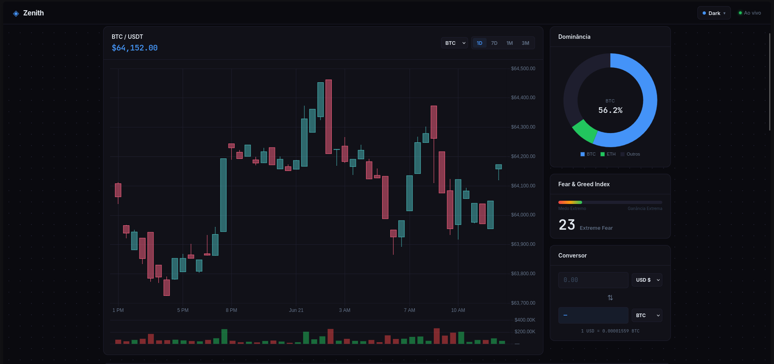Click the Ganância Extrema label

click(x=645, y=209)
